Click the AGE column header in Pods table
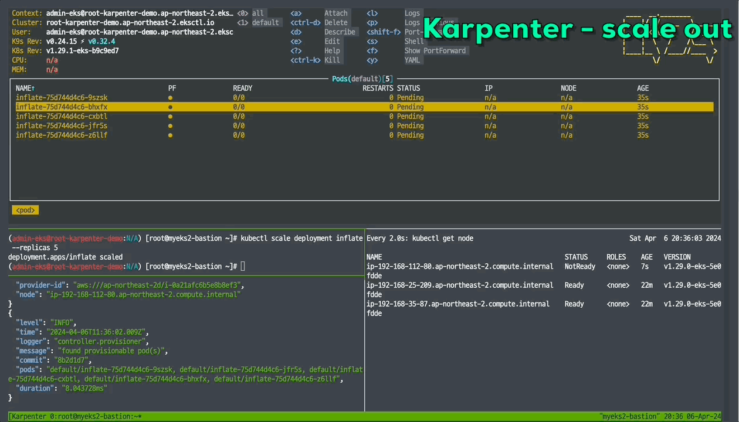Viewport: 739px width, 422px height. coord(643,88)
